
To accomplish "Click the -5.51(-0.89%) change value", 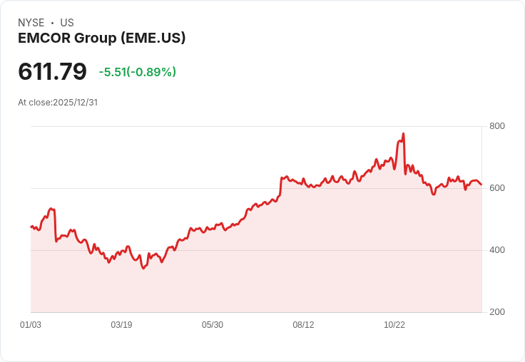I will [x=137, y=72].
